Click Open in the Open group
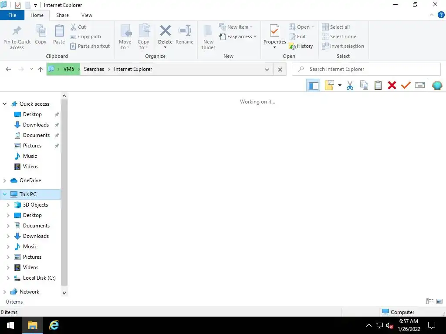446x334 pixels. [x=302, y=27]
